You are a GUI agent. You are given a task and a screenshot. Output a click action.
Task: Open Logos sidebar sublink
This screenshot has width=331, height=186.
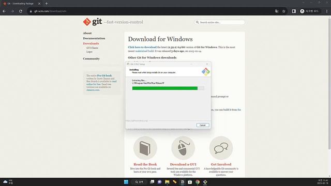[x=89, y=52]
